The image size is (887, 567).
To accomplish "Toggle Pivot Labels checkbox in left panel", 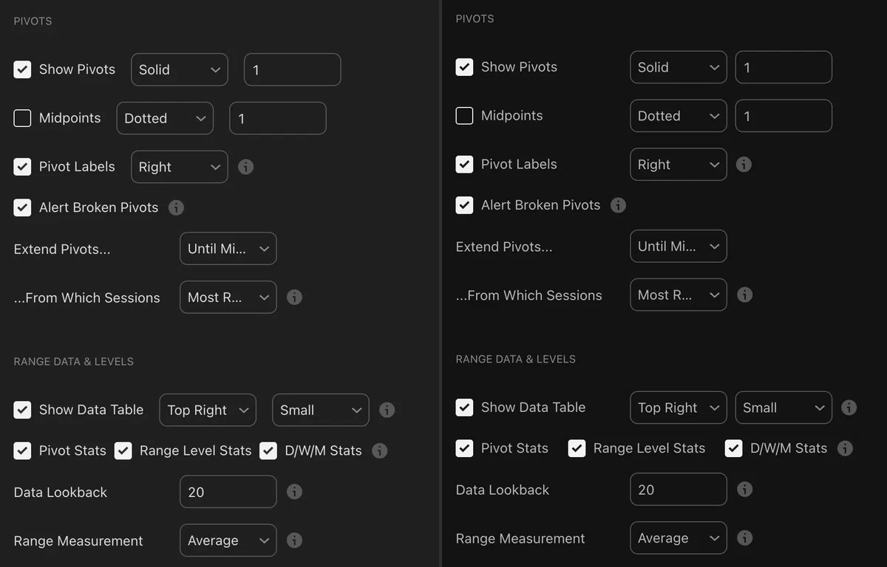I will [22, 167].
